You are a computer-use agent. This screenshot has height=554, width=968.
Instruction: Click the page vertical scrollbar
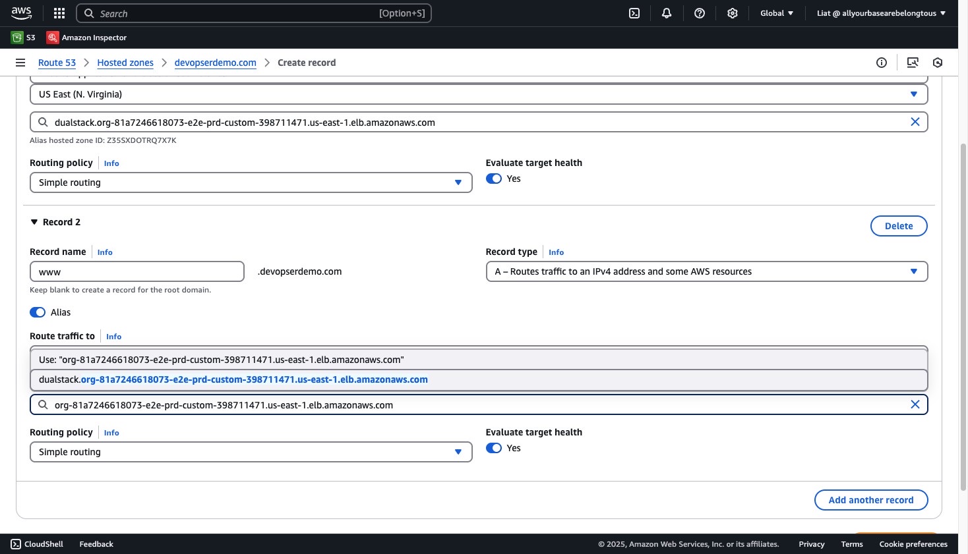coord(963,316)
